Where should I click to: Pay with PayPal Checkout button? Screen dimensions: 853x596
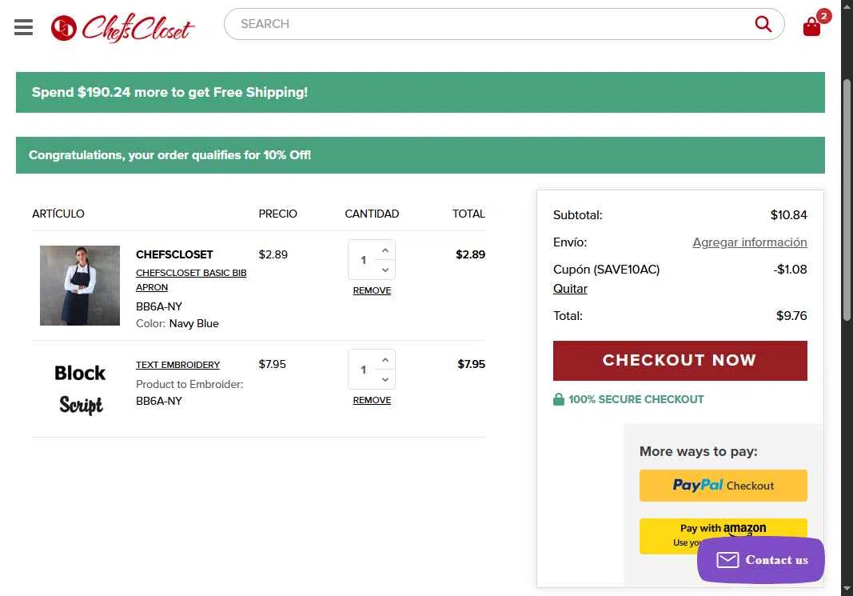click(x=723, y=486)
